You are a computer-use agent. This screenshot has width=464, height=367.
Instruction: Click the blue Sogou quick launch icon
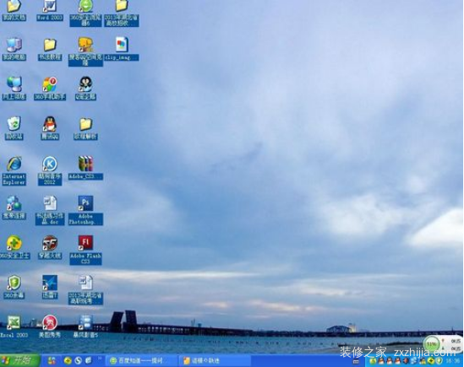pos(78,360)
